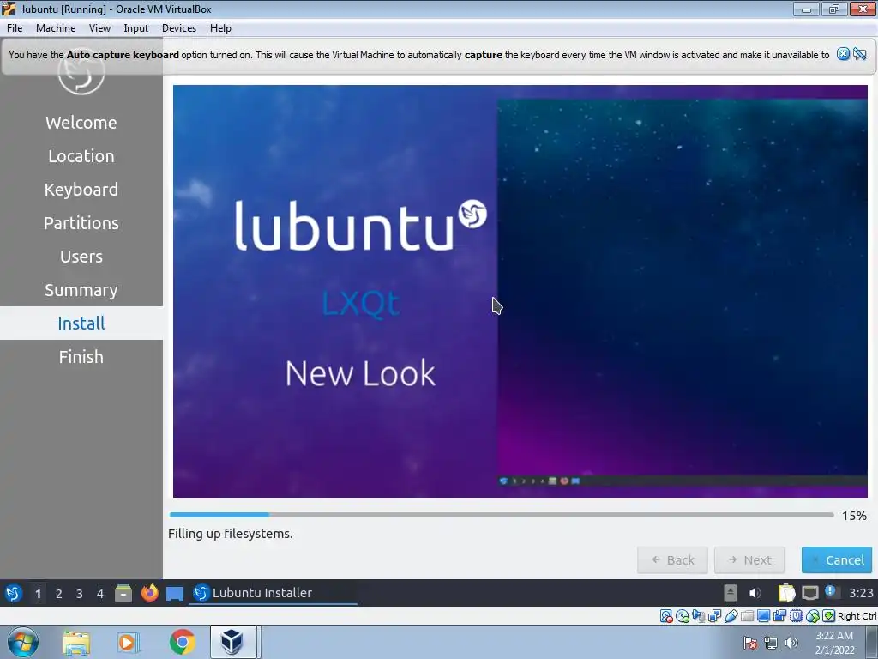This screenshot has width=878, height=659.
Task: Click the Next button
Action: 749,559
